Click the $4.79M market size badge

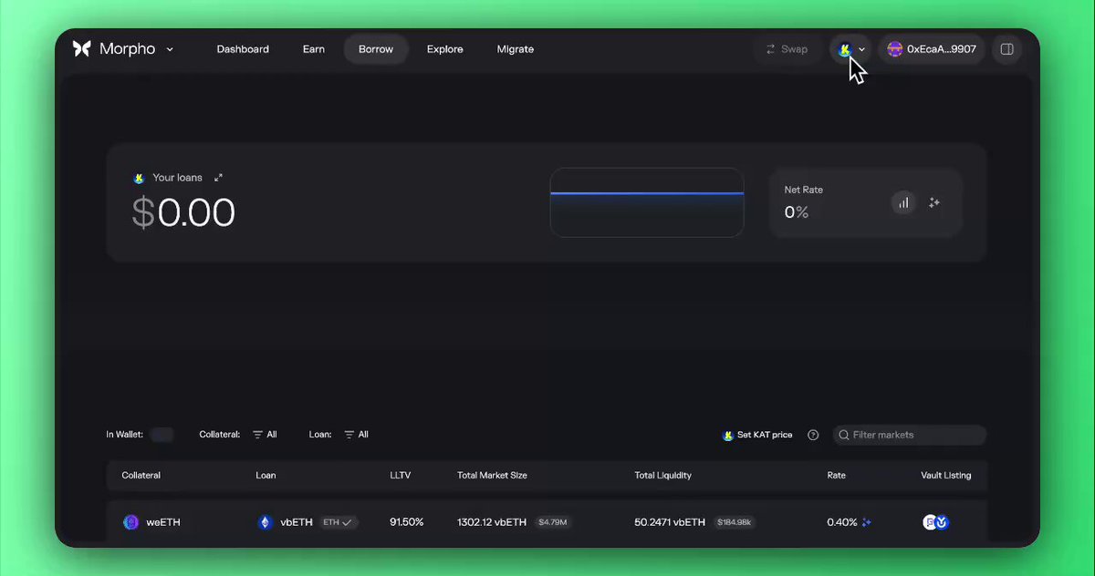click(x=553, y=522)
